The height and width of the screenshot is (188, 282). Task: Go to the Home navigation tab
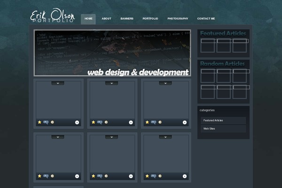click(x=88, y=19)
